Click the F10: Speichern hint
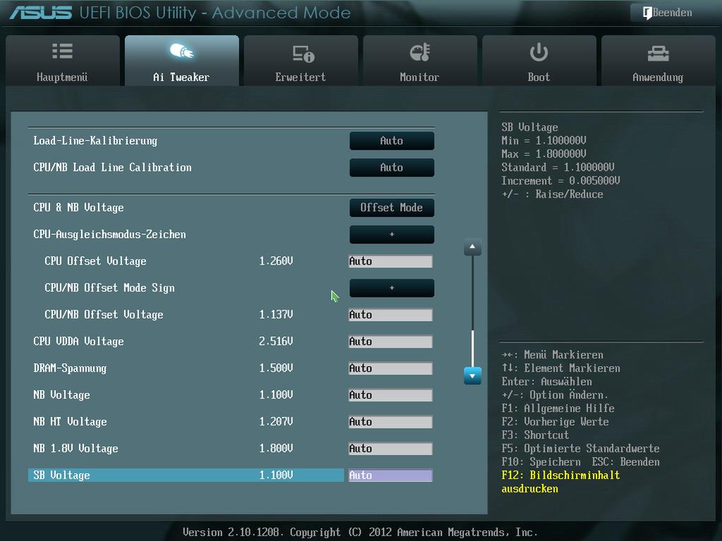Screen dimensions: 722x541 coord(541,461)
